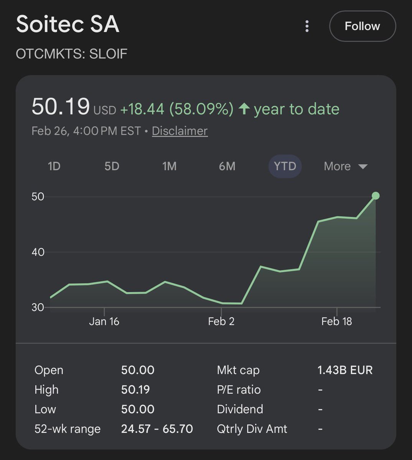
Task: Click the Jan 16 axis label
Action: point(104,321)
